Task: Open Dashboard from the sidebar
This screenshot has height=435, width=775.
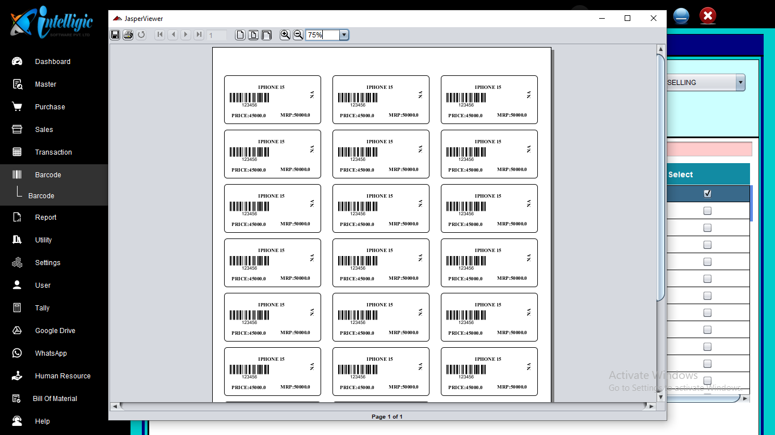Action: [x=52, y=62]
